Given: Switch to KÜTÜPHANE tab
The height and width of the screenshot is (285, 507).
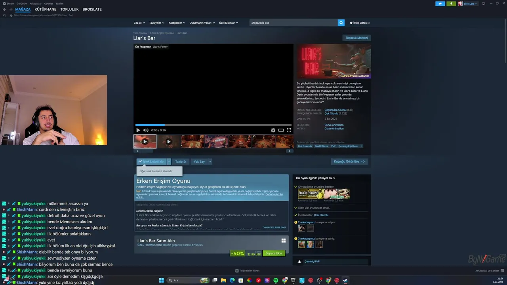Looking at the screenshot, I should click(46, 9).
